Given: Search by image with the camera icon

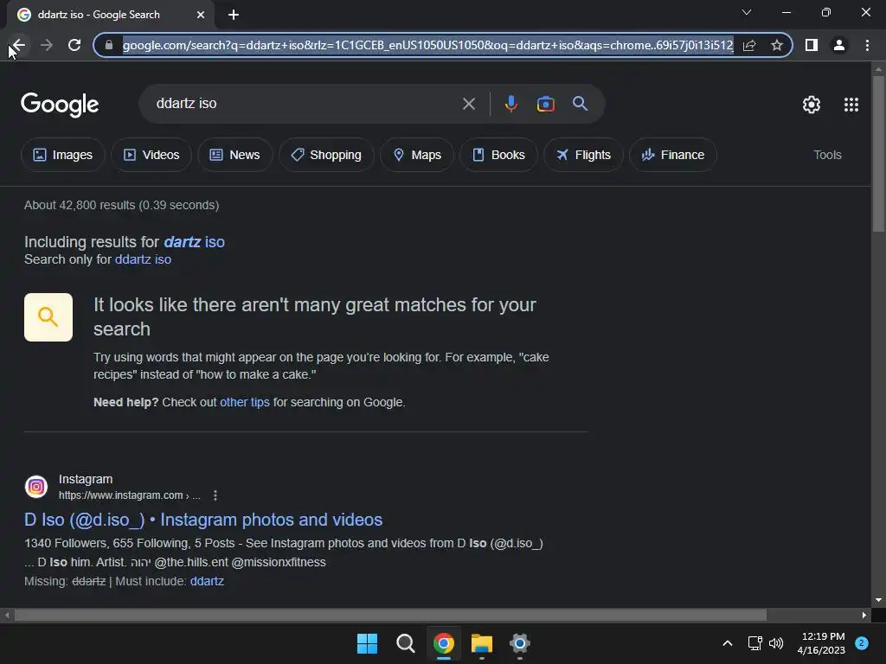Looking at the screenshot, I should (x=545, y=104).
